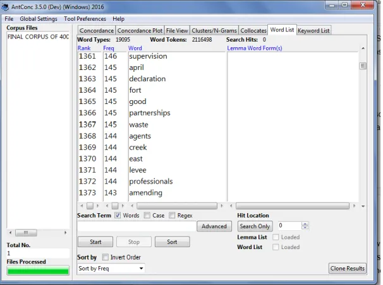Click the results scroll down arrow
This screenshot has height=285, width=383.
(x=363, y=206)
